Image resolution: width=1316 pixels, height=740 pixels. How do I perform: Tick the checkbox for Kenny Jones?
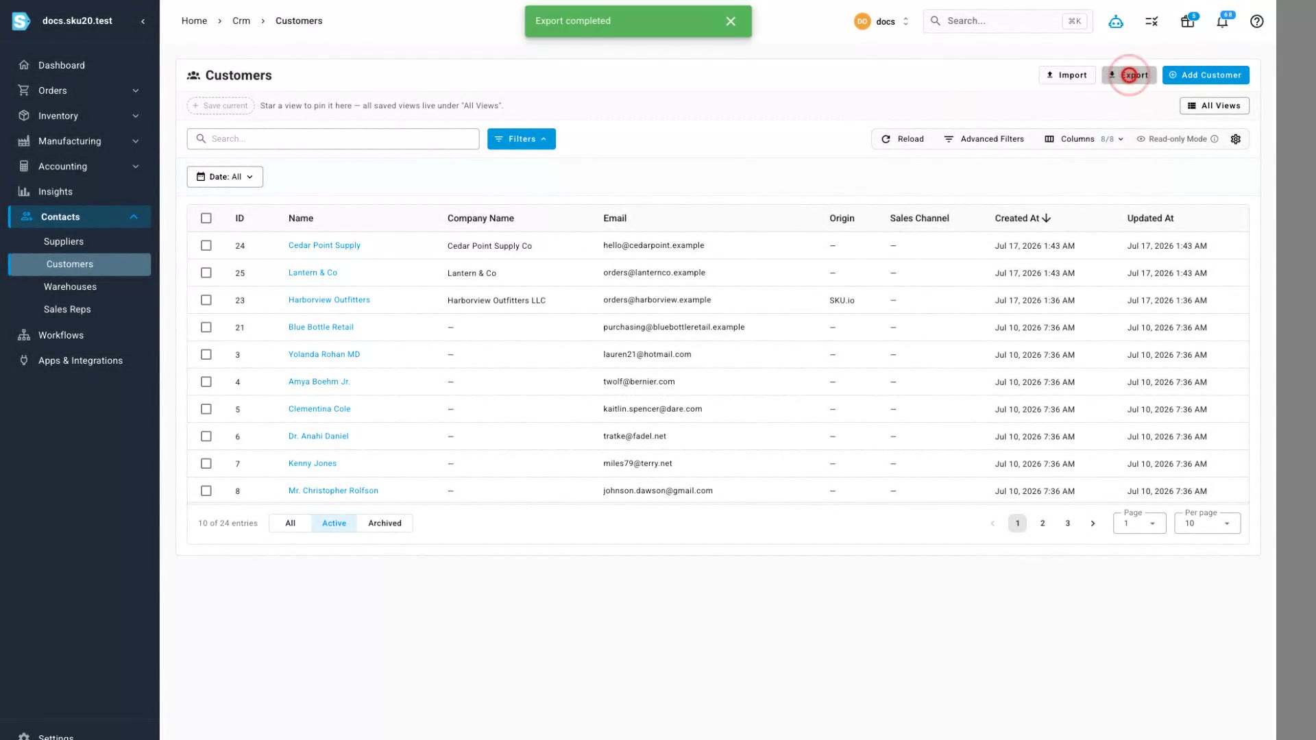point(206,464)
